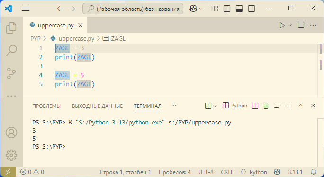Screen dimensions: 324x177
Task: Click line number 3 in the gutter
Action: (x=41, y=66)
